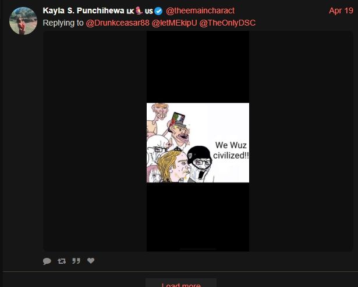Click the LK flag label in name
Screen dimensions: 358x287
(x=130, y=12)
